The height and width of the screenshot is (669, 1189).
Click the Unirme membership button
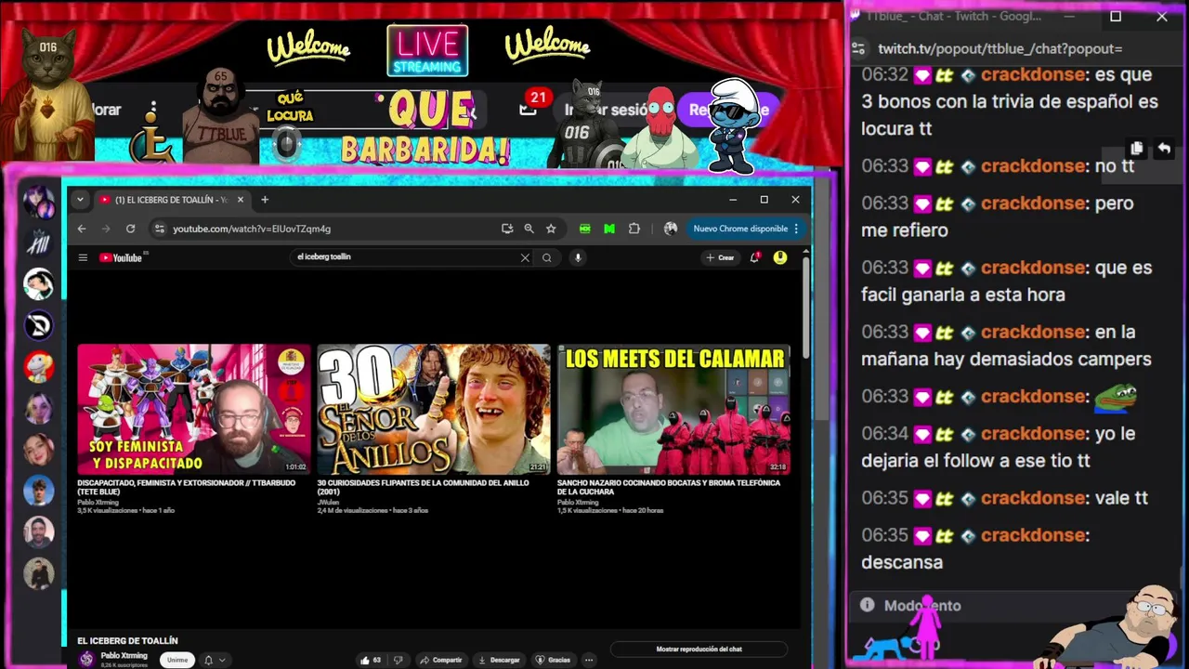coord(177,660)
